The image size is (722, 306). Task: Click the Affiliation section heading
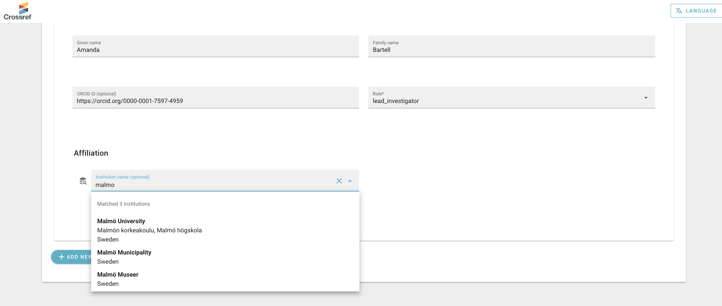tap(91, 153)
